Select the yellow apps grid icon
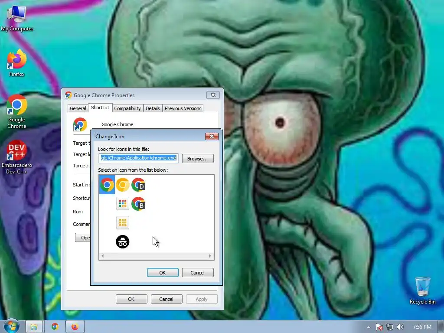The height and width of the screenshot is (333, 444). coord(123,223)
